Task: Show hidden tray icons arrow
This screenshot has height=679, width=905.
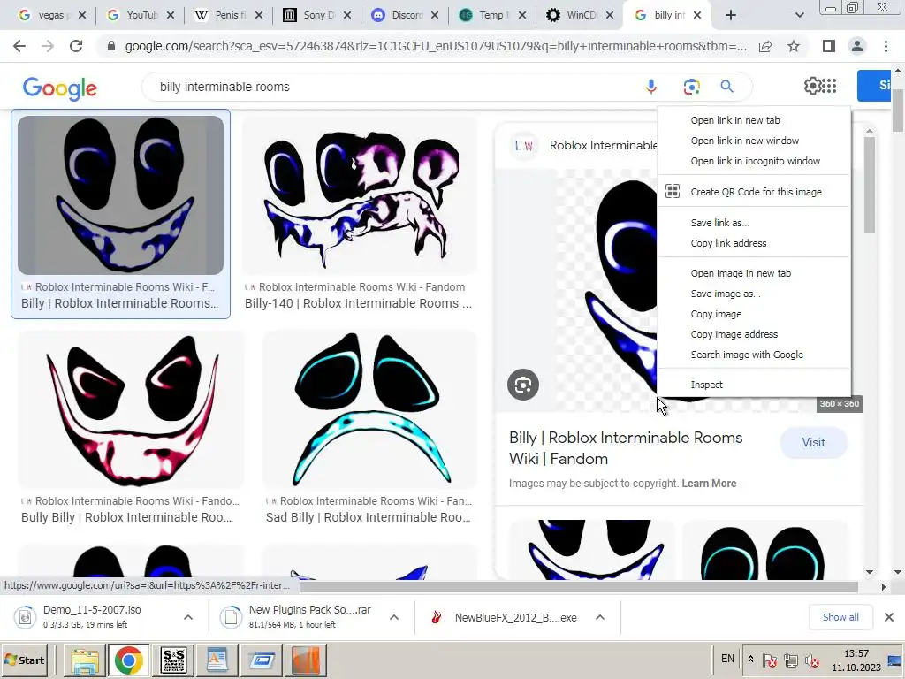Action: click(750, 659)
